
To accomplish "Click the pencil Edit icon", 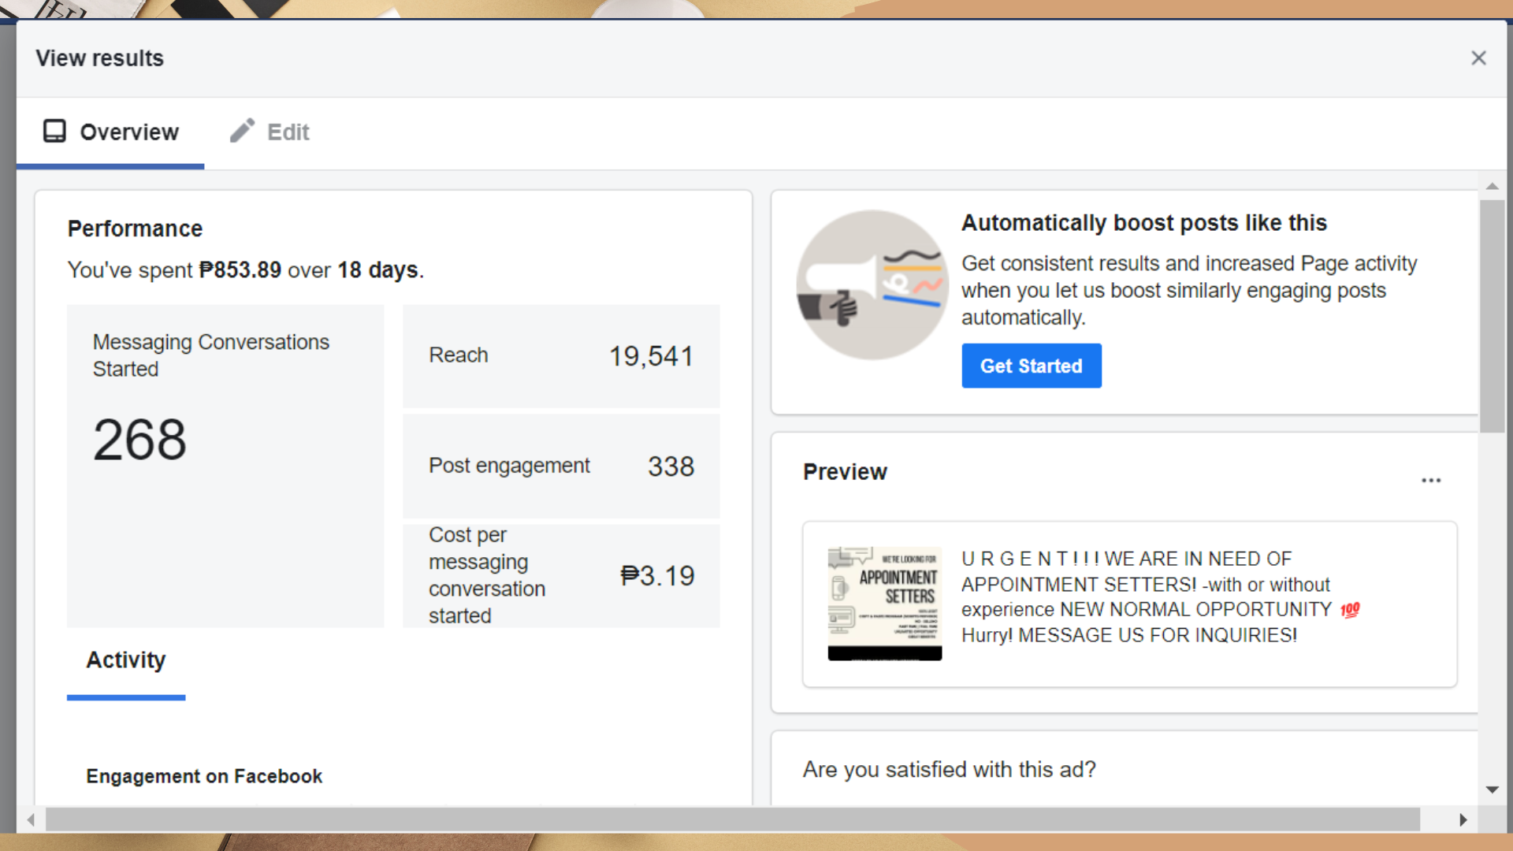I will [242, 131].
